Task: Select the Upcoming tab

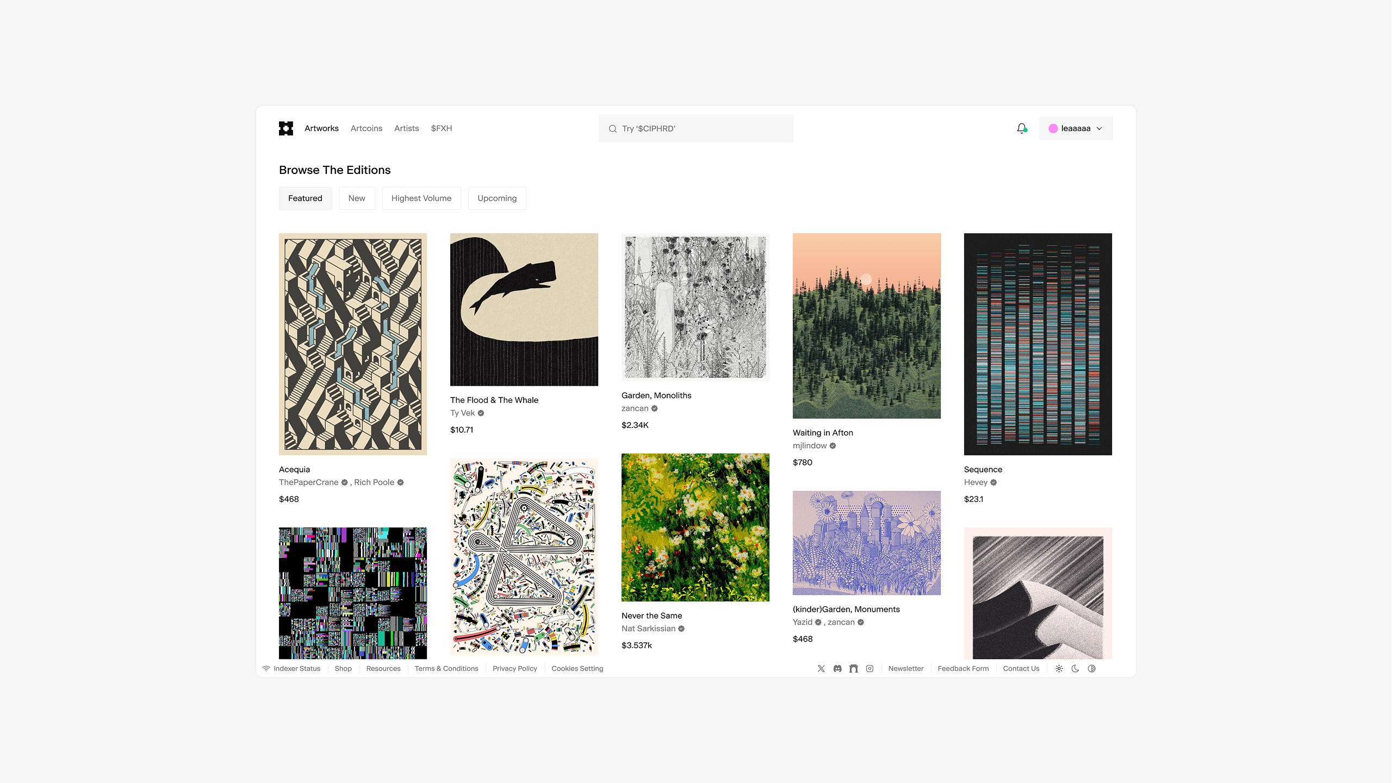Action: pyautogui.click(x=496, y=198)
